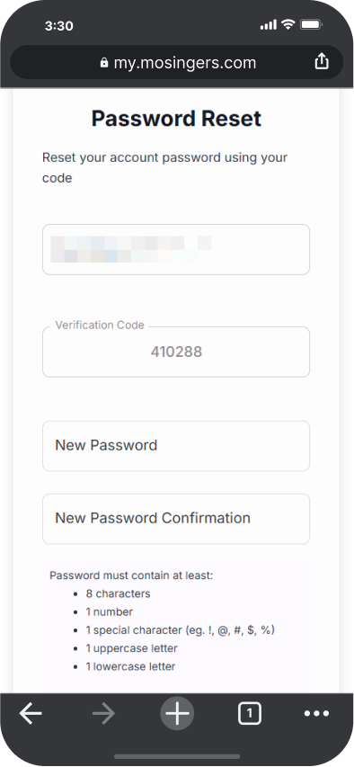Focus the New Password Confirmation field

(176, 519)
